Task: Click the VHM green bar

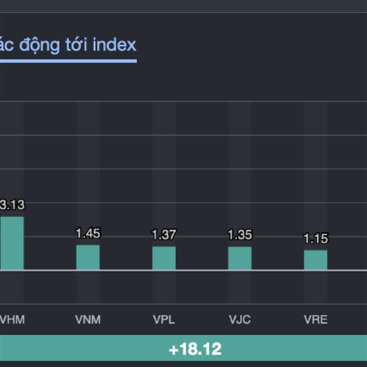Action: coord(12,243)
